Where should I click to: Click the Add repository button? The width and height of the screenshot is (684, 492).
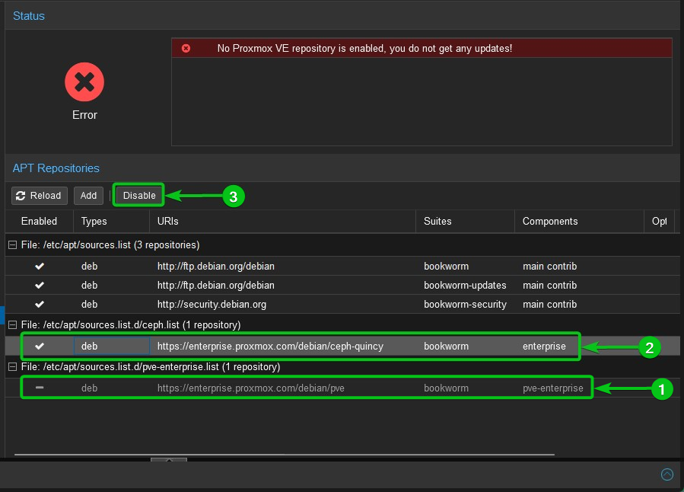(x=88, y=196)
